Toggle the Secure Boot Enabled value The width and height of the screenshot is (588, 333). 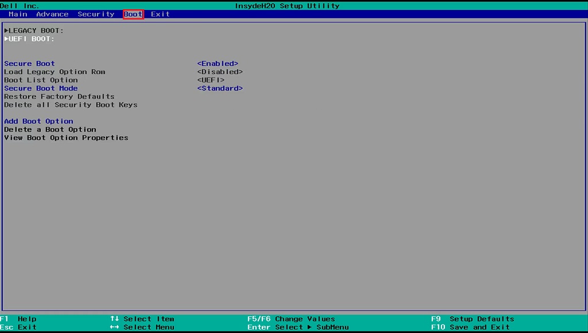[x=217, y=64]
